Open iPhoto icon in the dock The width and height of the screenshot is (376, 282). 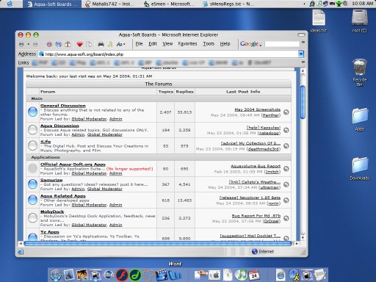(x=82, y=275)
